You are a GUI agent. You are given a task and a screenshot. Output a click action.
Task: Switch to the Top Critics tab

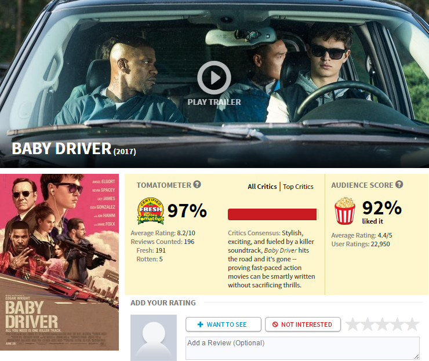point(298,187)
